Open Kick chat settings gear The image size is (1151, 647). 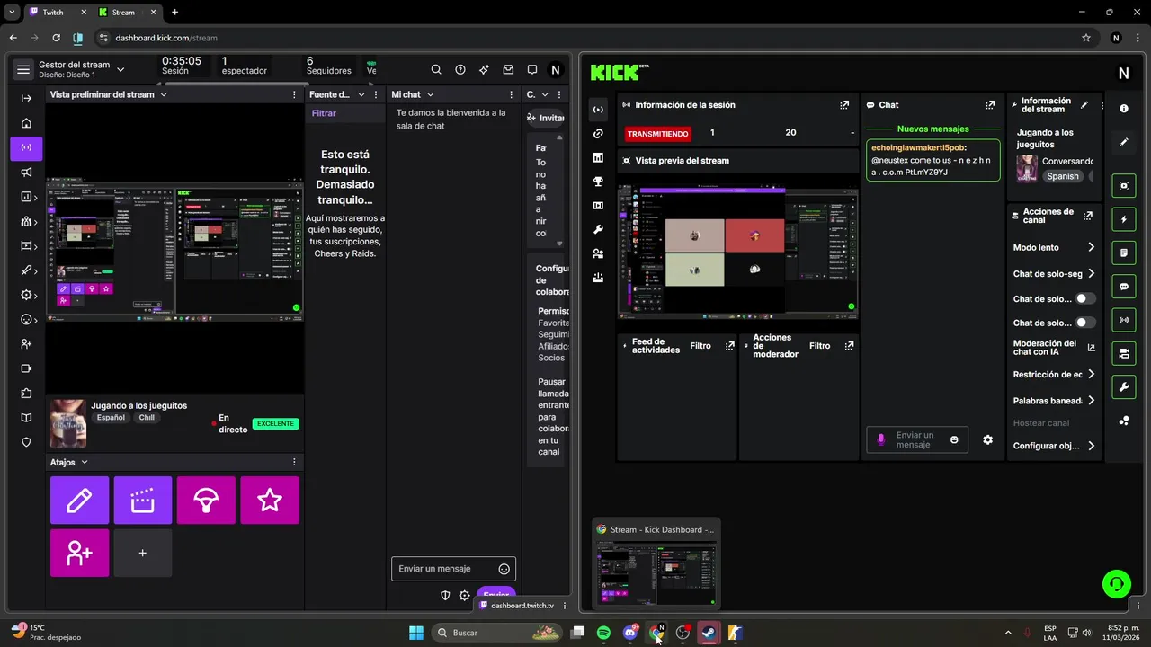click(x=987, y=439)
